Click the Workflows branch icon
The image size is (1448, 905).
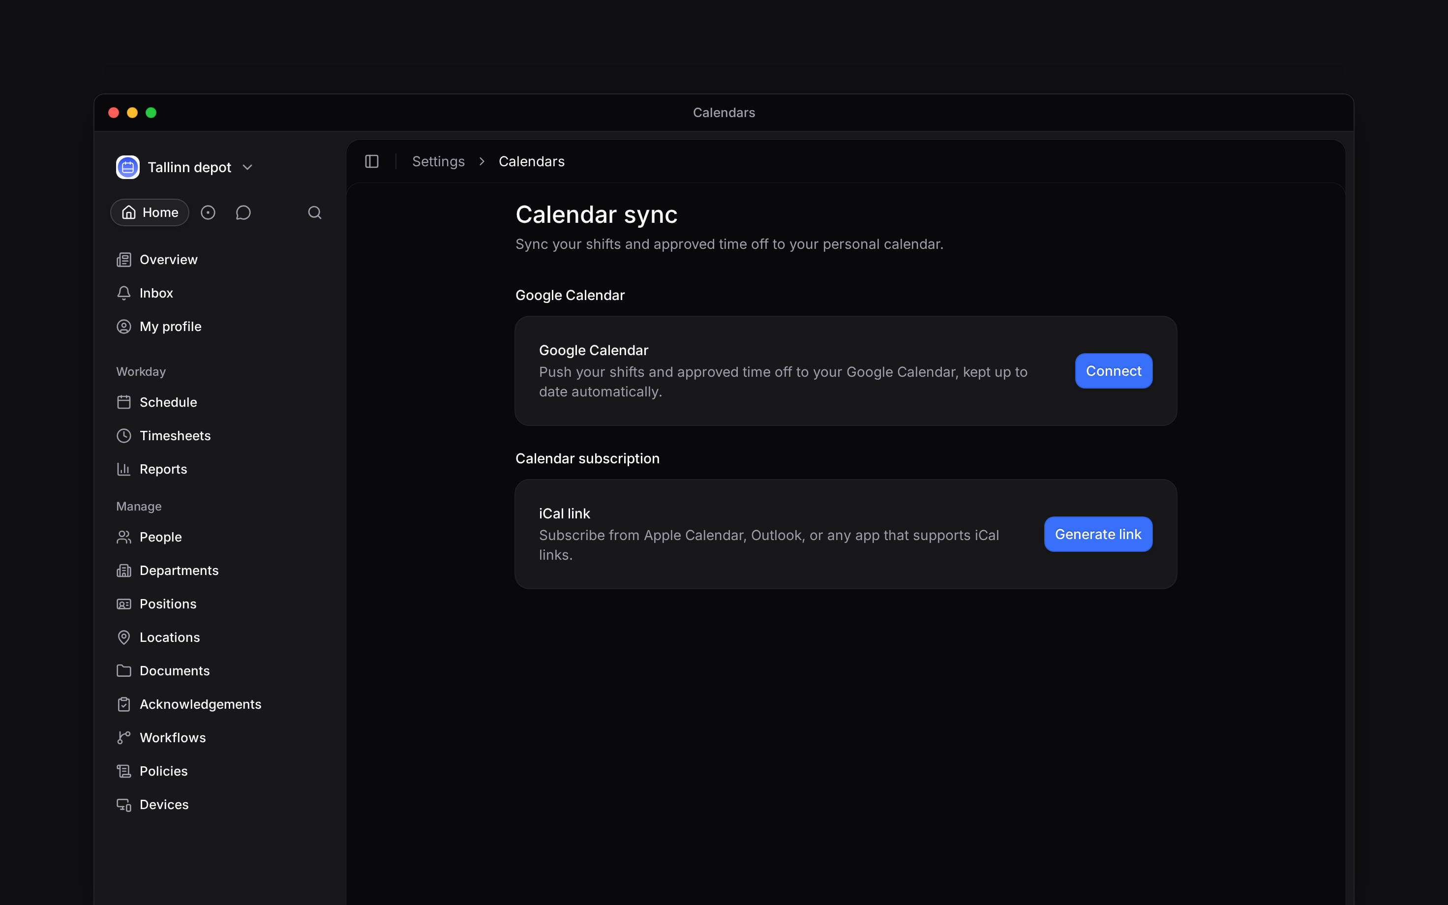124,738
